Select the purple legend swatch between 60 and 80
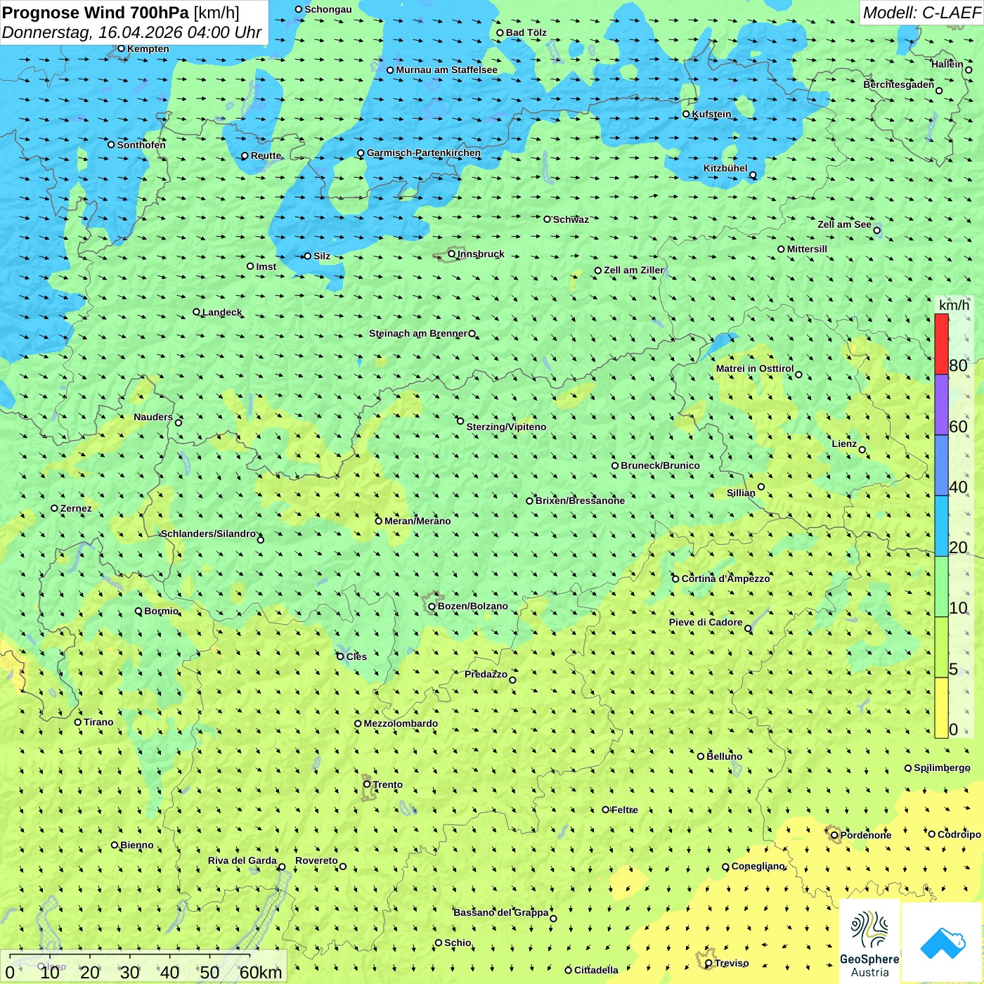984x984 pixels. [x=941, y=405]
